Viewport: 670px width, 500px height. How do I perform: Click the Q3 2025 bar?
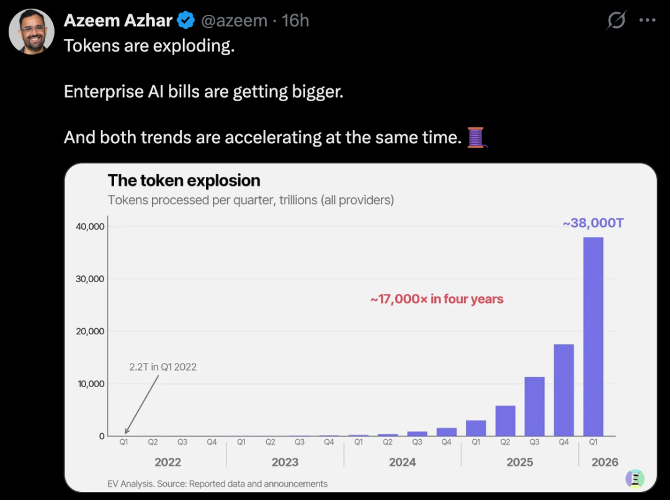(x=535, y=406)
